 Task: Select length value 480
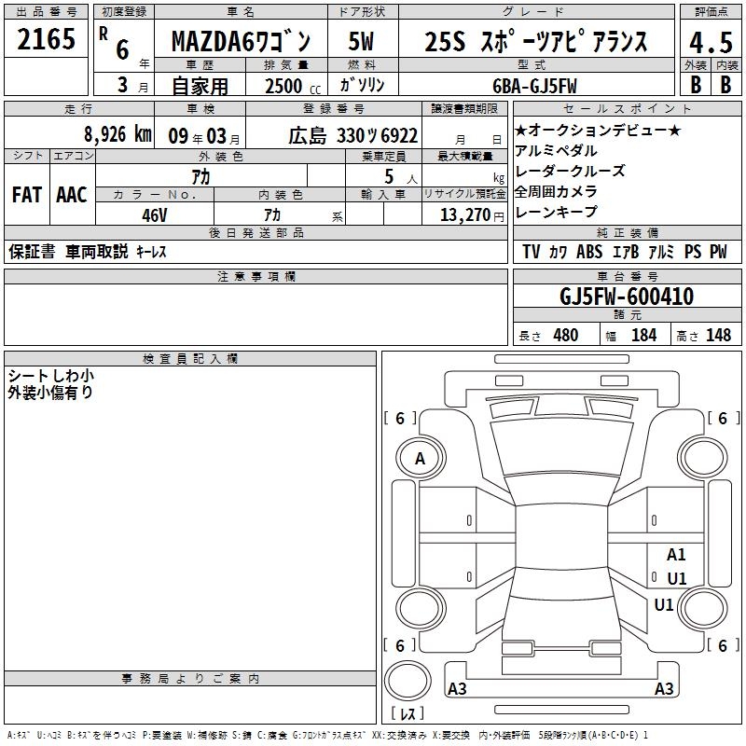pyautogui.click(x=566, y=336)
